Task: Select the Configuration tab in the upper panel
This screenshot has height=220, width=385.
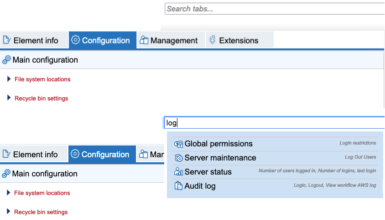Action: (x=103, y=40)
